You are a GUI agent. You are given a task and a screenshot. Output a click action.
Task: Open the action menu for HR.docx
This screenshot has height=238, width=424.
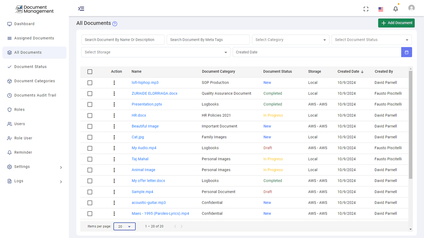[114, 115]
